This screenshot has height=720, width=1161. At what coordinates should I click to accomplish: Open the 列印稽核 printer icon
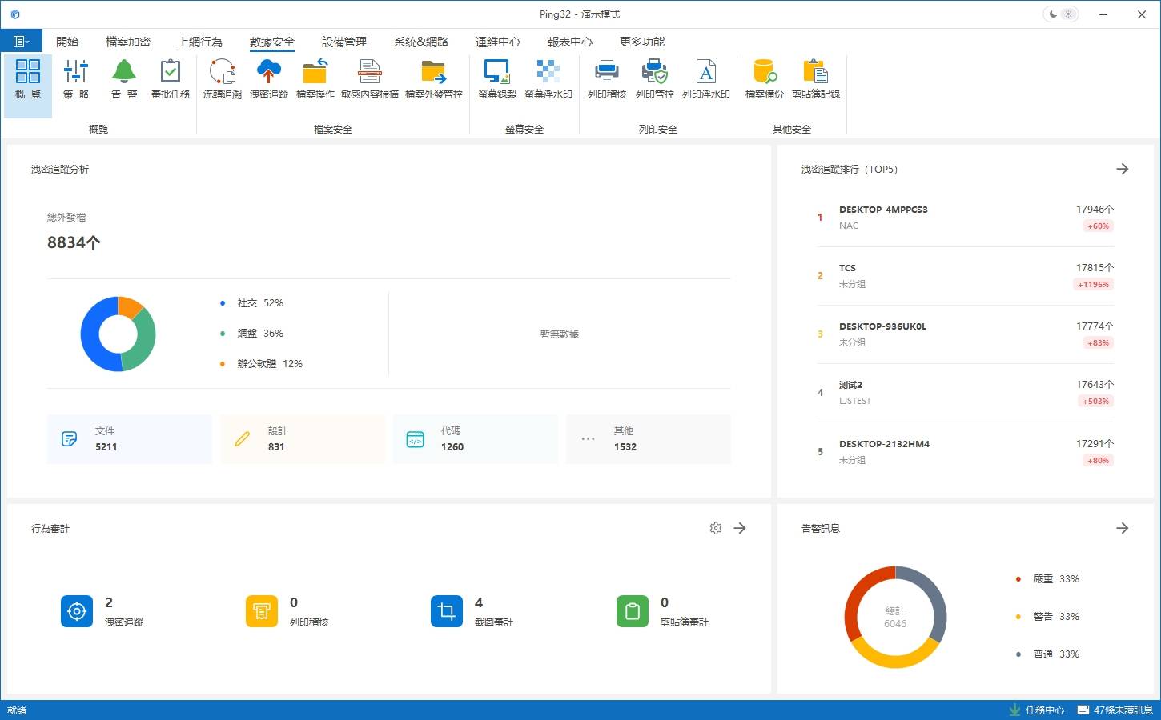606,79
